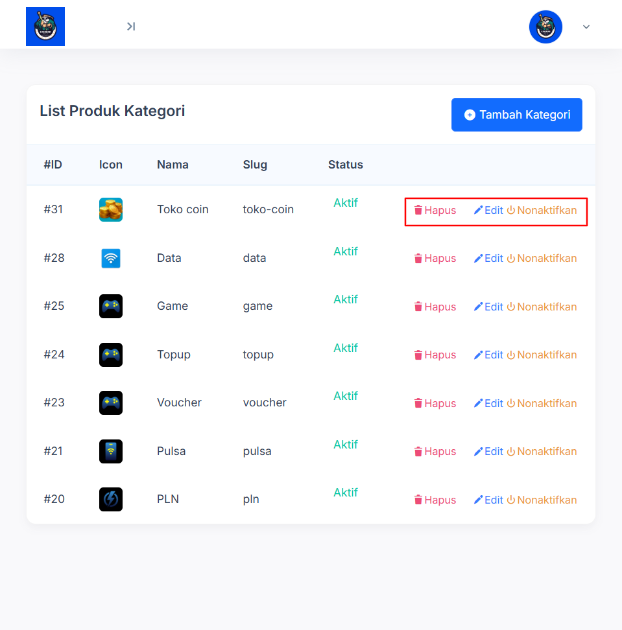Screen dimensions: 622x630
Task: Deactivate PLN category with Nonaktifkan
Action: 542,500
